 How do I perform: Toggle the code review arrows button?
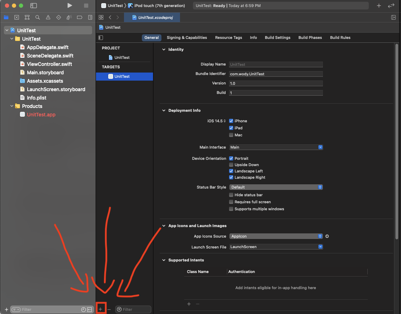391,6
